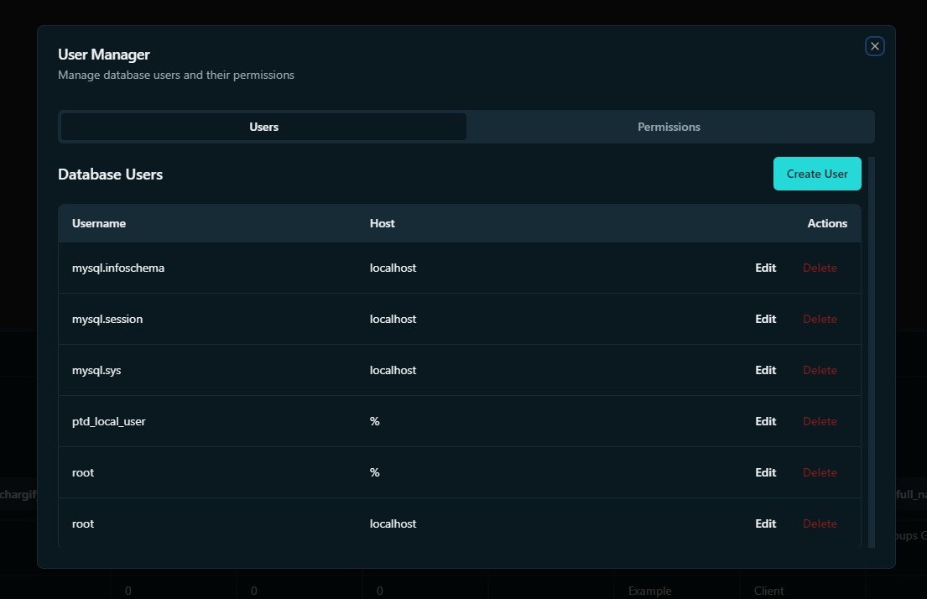Delete the mysql.session user

click(x=819, y=319)
